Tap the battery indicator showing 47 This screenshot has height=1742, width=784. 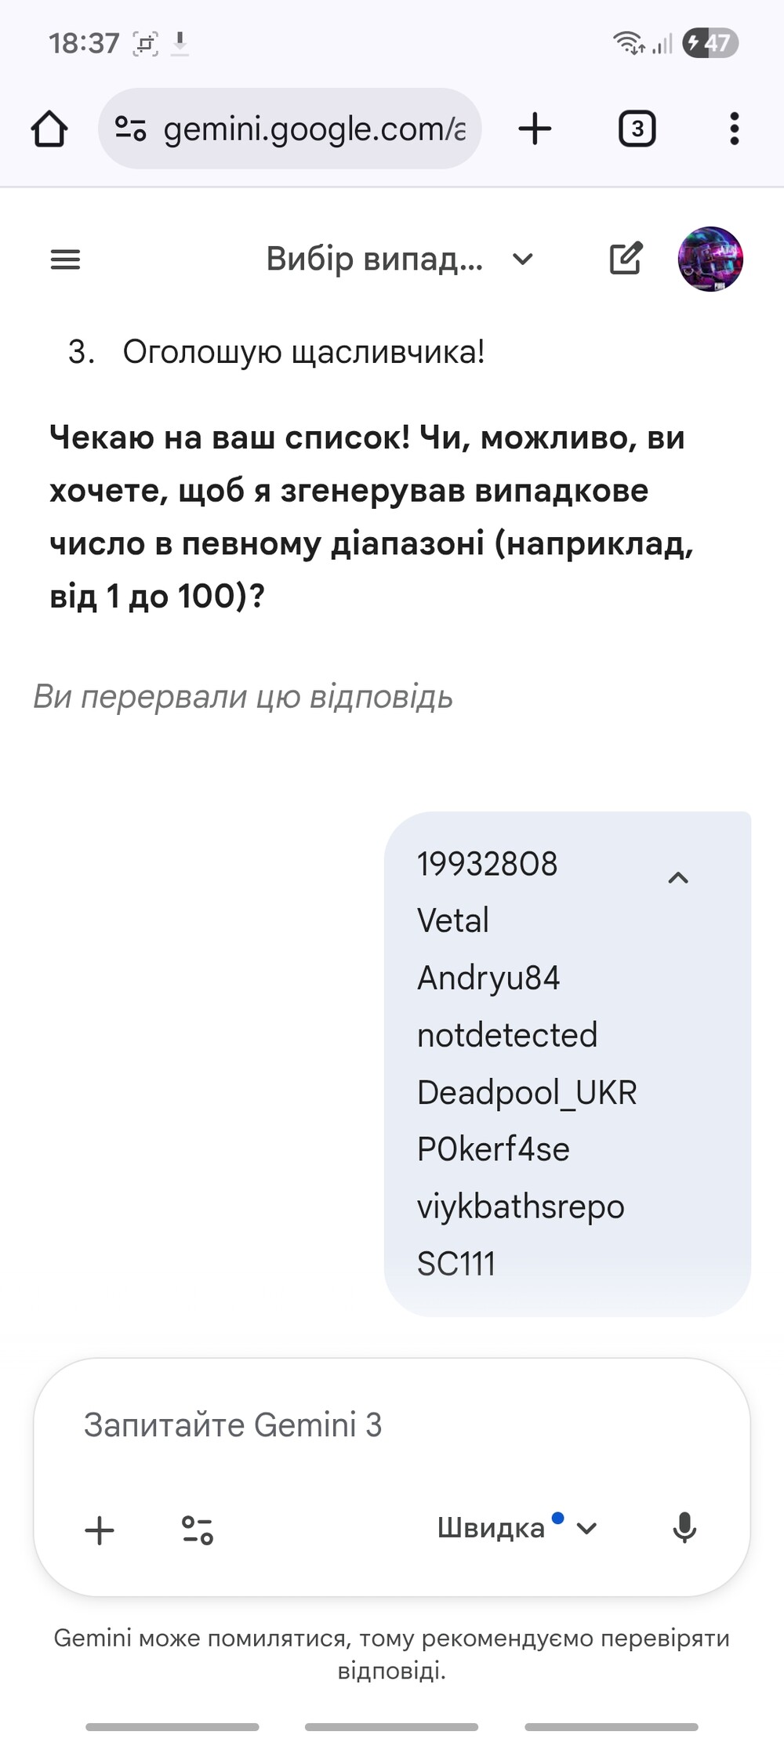tap(710, 42)
